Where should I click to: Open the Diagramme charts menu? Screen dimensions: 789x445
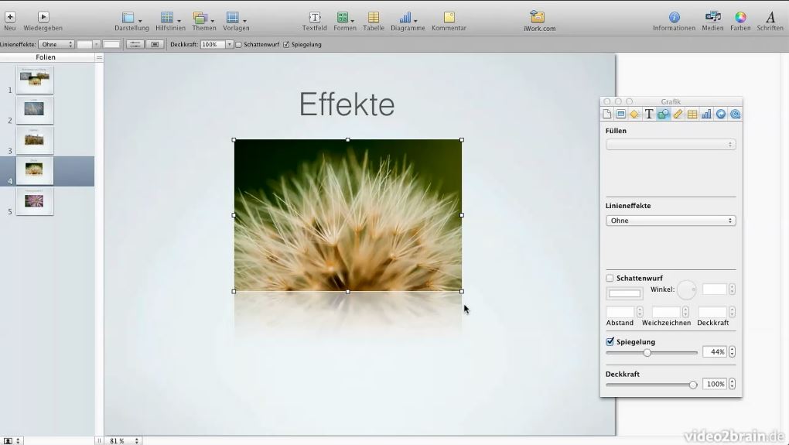click(408, 21)
